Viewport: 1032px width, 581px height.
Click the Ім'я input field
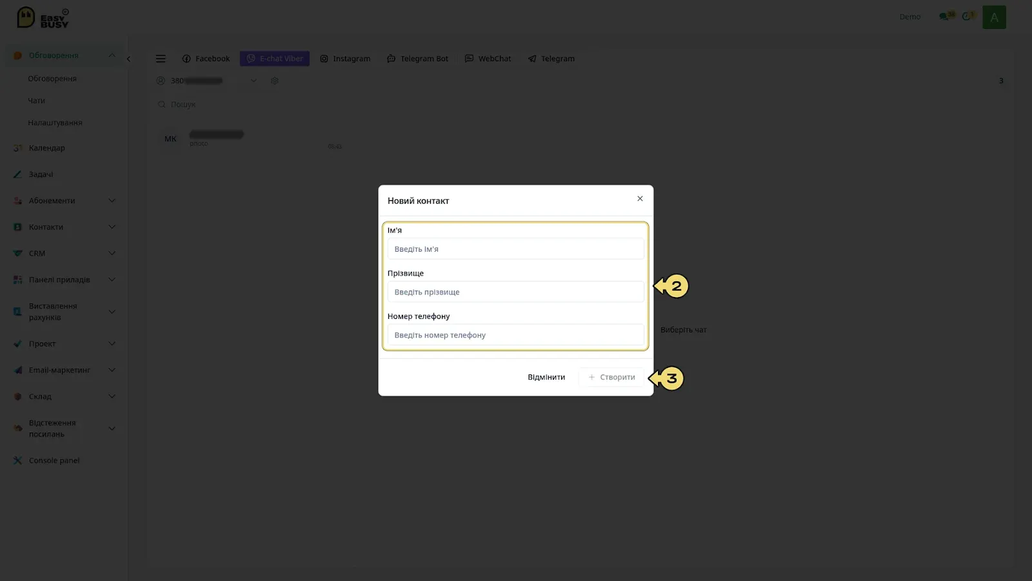pyautogui.click(x=515, y=249)
